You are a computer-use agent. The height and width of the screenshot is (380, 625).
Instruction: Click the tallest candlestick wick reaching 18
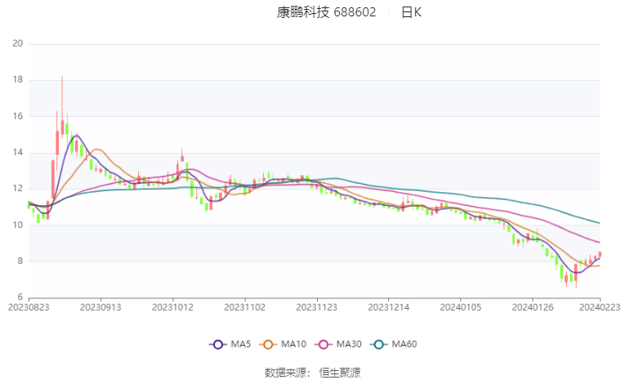(x=62, y=107)
